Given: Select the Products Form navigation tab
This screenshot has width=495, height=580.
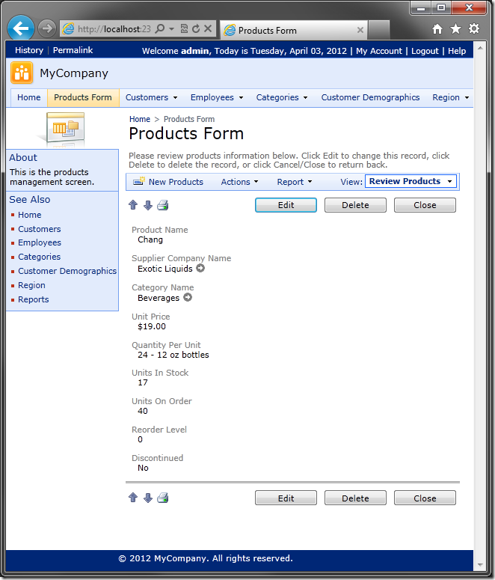Looking at the screenshot, I should [x=83, y=97].
